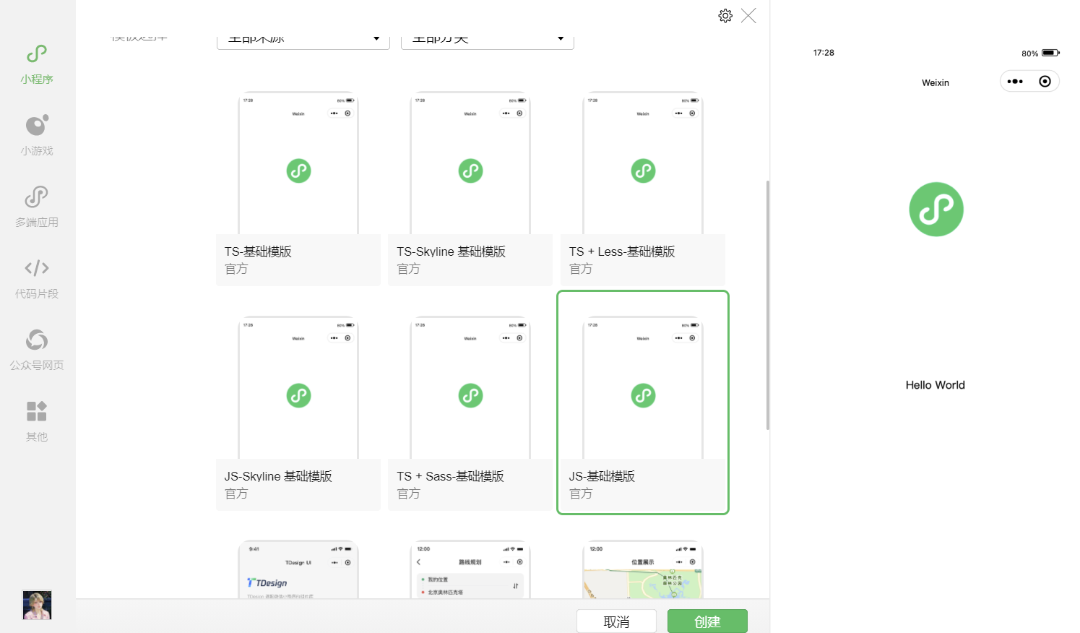
Task: Open the 代码片段 sidebar section
Action: (x=37, y=278)
